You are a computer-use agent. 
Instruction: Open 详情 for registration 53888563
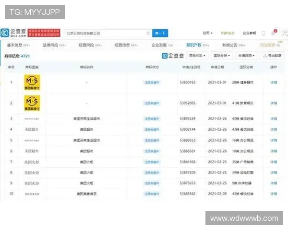[274, 140]
